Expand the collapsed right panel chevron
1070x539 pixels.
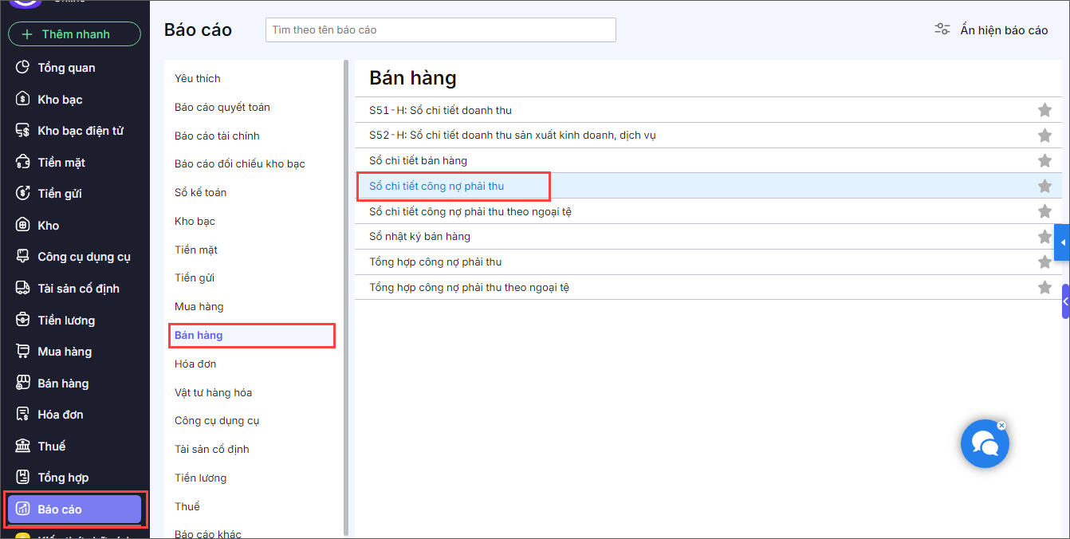pos(1065,301)
